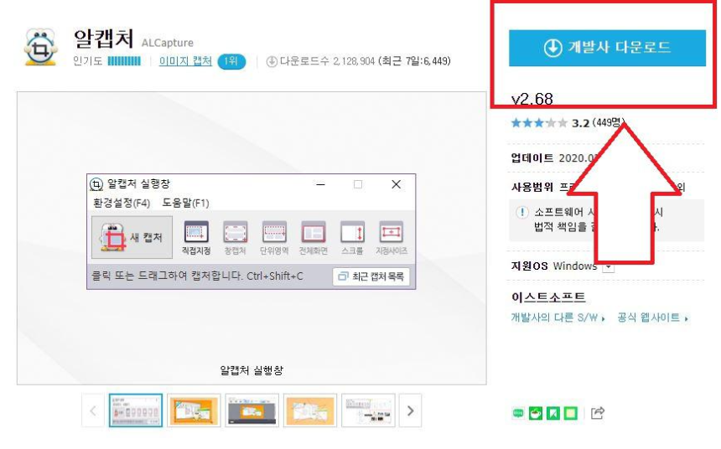Click the green square memo share icon

click(x=571, y=413)
